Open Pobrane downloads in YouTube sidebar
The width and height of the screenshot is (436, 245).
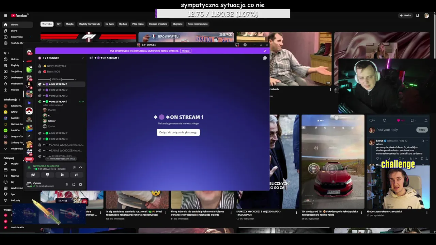(x=14, y=90)
